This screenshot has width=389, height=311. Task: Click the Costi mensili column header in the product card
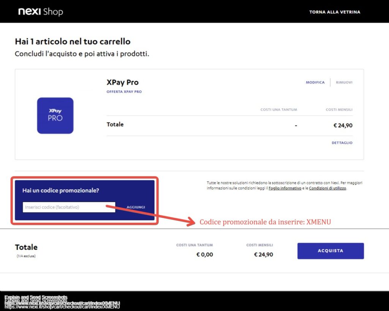pos(339,110)
